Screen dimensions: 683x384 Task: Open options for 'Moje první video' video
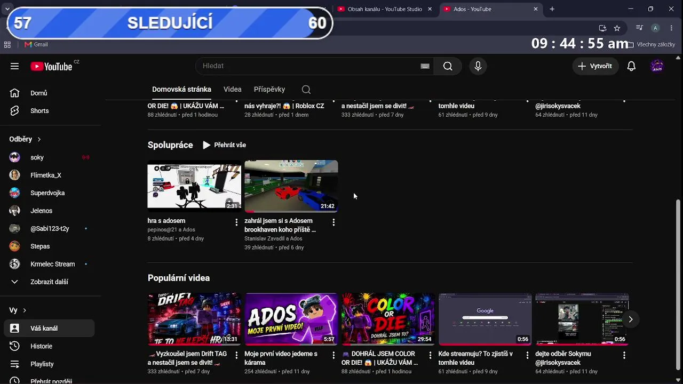pyautogui.click(x=333, y=355)
